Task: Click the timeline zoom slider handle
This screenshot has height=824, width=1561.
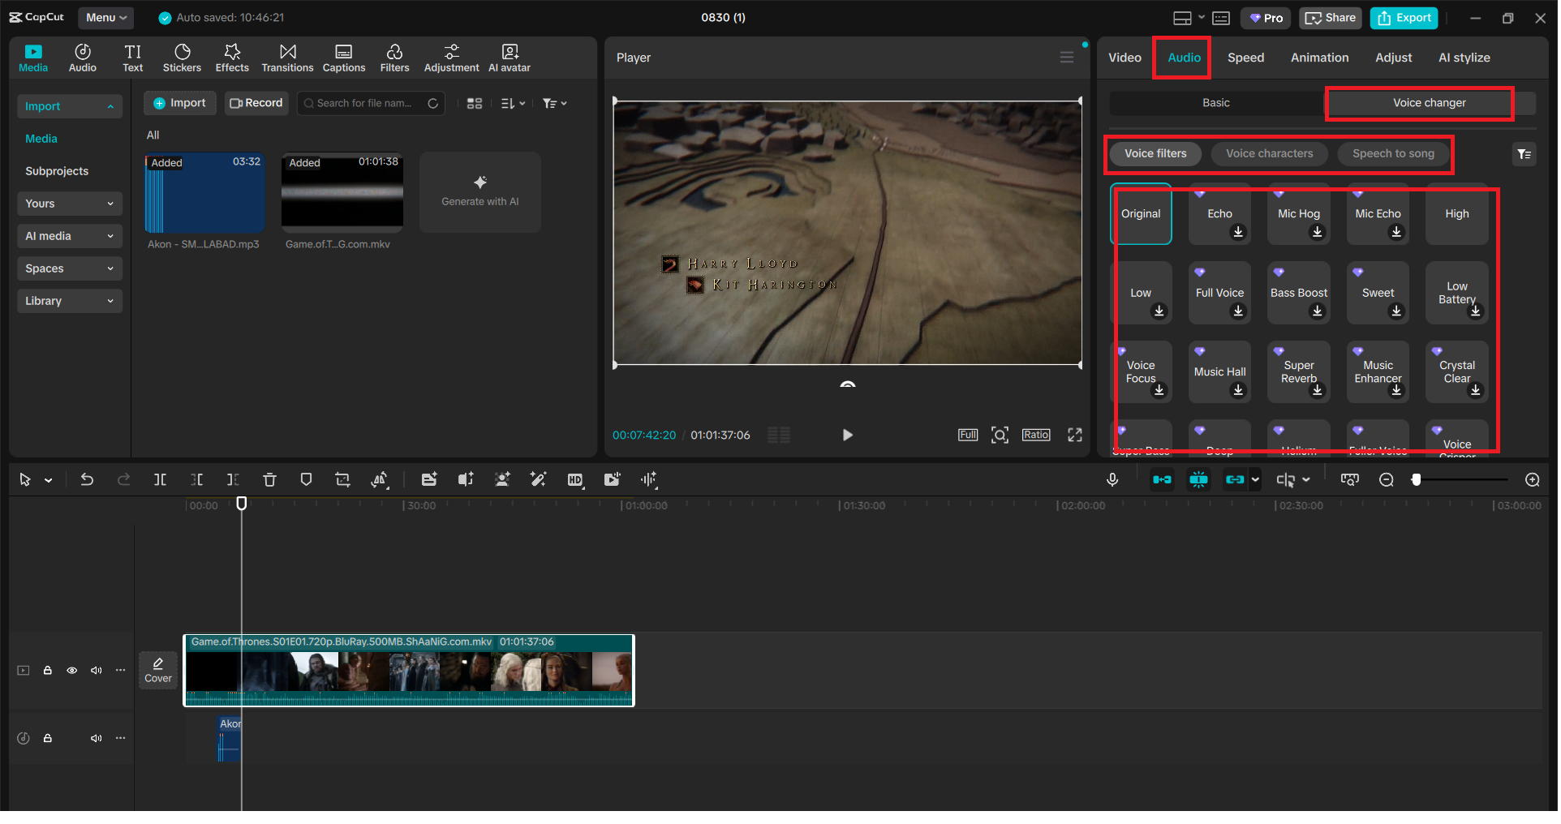Action: coord(1416,480)
